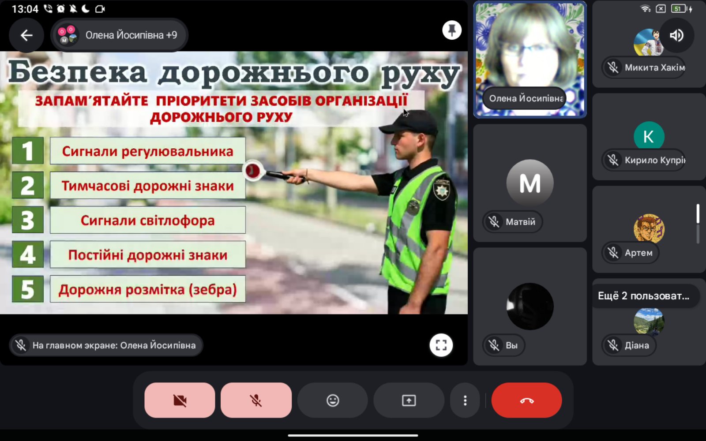Click the muted mic icon beside Вы

coord(494,345)
